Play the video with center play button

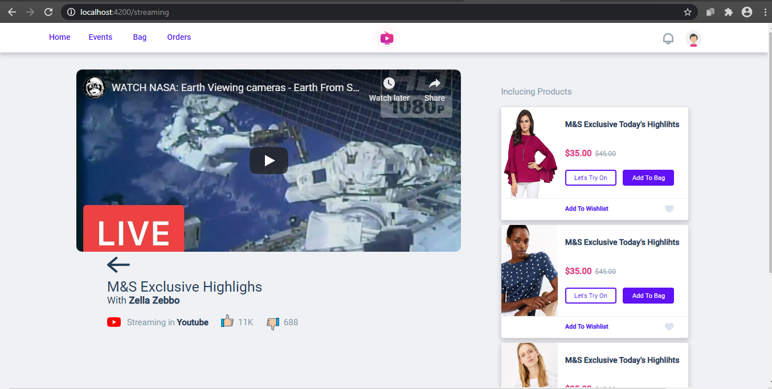269,161
